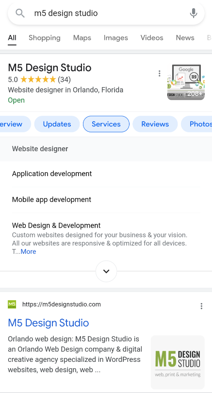Tap the search magnifier icon
Screen dimensions: 212x393
click(x=20, y=13)
